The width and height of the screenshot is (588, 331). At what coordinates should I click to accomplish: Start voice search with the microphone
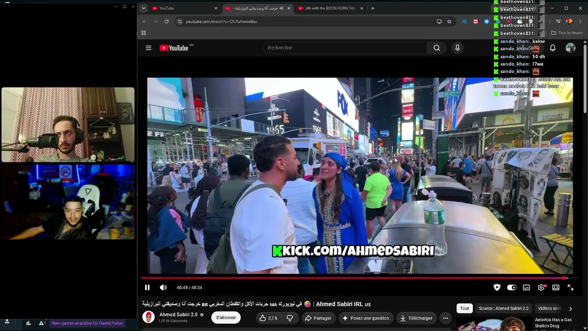457,48
